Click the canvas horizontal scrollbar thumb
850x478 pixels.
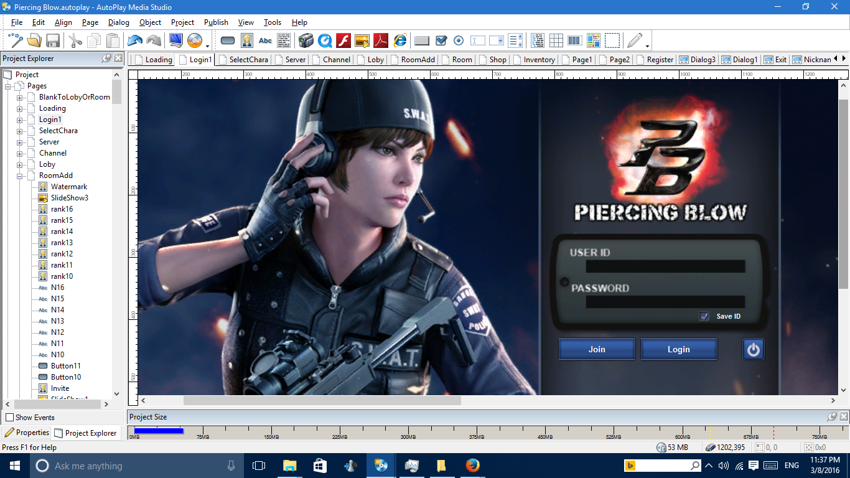pyautogui.click(x=322, y=401)
